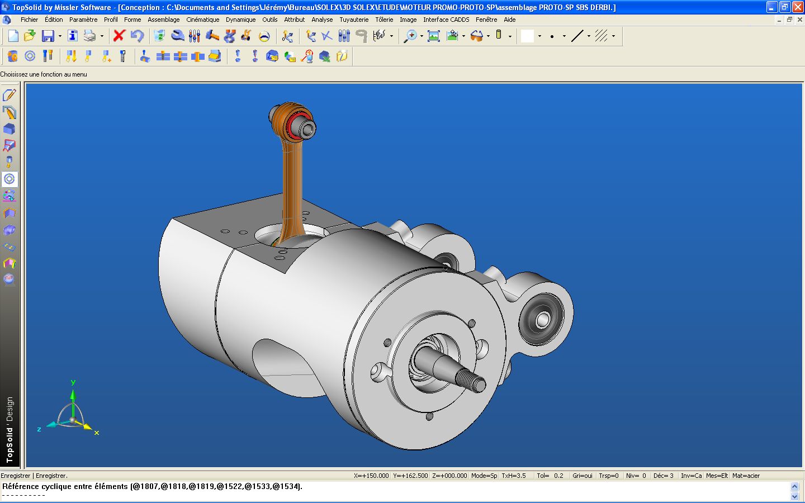
Task: Toggle the transparency field Trsp=0
Action: (608, 476)
